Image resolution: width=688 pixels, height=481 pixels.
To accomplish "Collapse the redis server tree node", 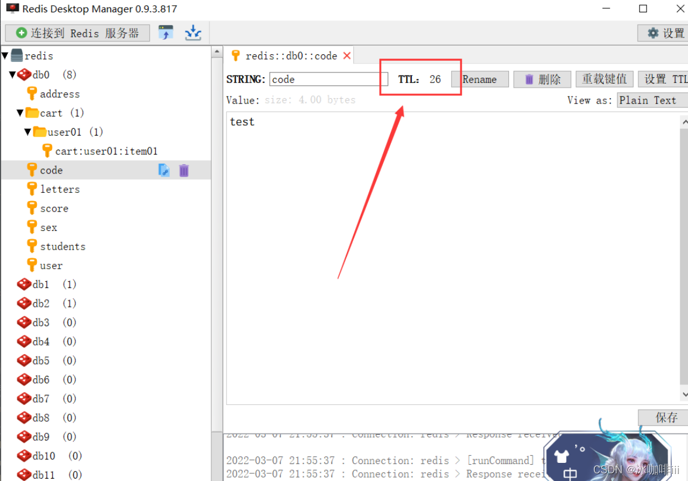I will (x=5, y=56).
